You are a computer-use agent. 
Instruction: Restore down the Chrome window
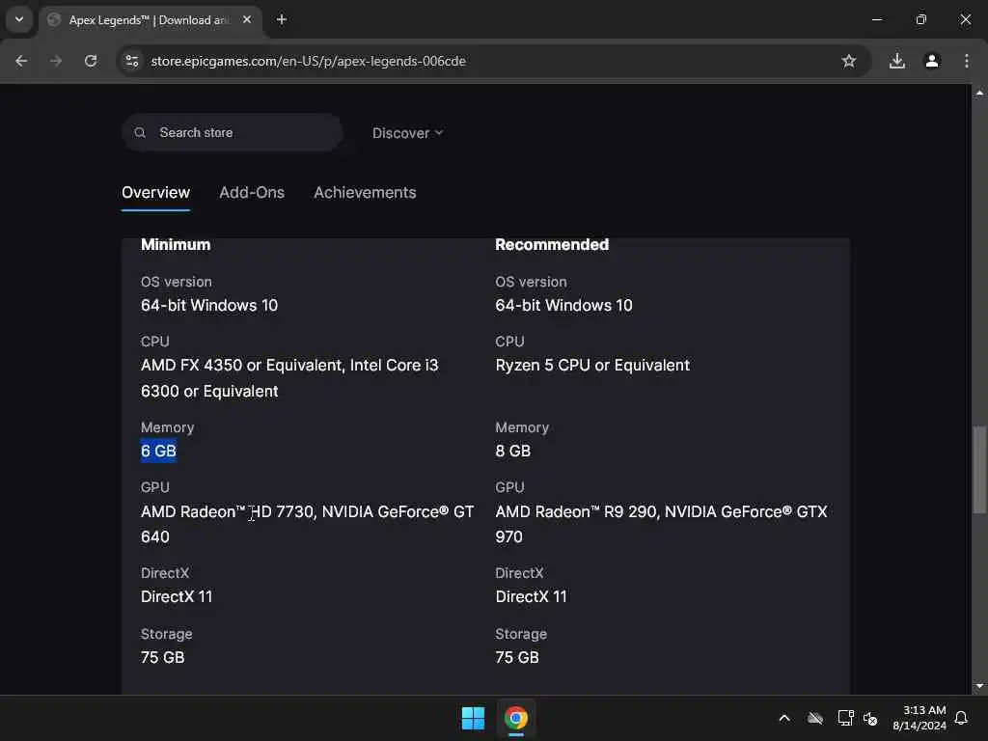[x=921, y=19]
